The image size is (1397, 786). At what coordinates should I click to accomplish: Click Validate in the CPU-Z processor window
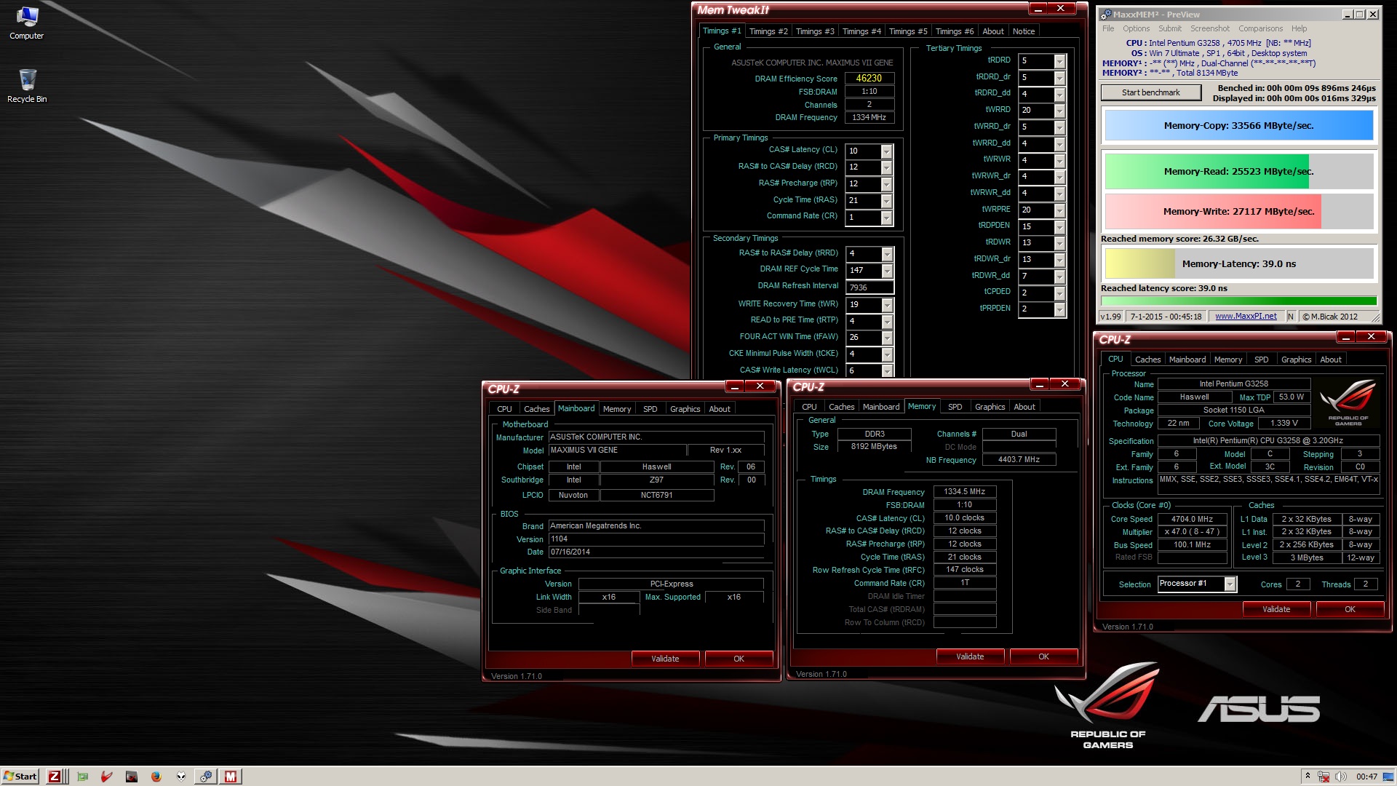(1276, 609)
